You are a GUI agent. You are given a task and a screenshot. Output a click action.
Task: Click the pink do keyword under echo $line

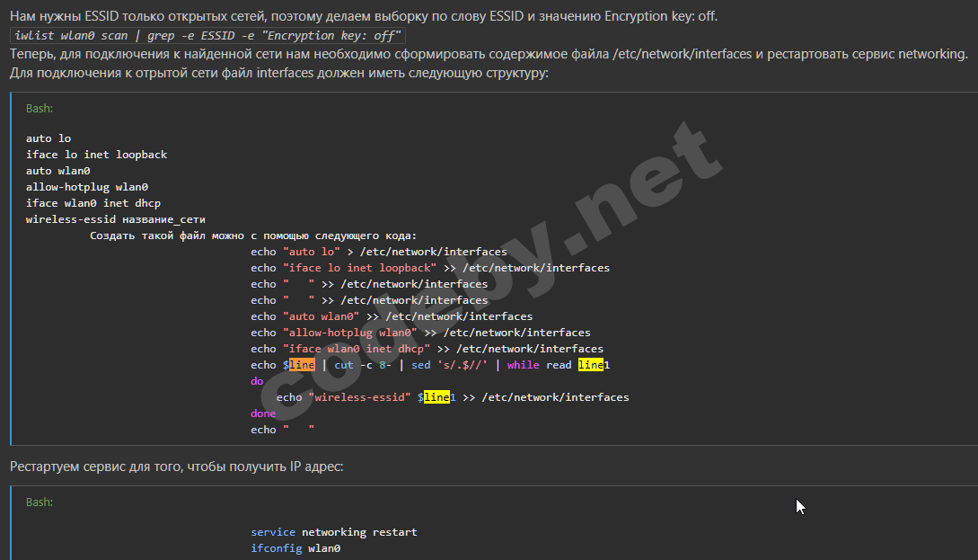[257, 381]
